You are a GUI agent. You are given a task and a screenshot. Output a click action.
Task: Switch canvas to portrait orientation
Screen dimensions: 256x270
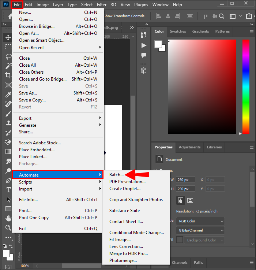coord(181,200)
